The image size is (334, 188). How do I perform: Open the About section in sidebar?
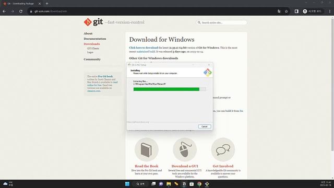88,33
